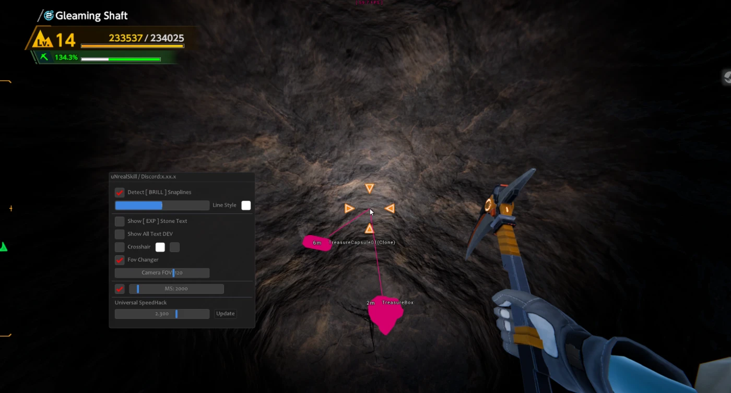Screen dimensions: 731x393
Task: Click the Gleaming Shaft location icon
Action: click(x=49, y=16)
